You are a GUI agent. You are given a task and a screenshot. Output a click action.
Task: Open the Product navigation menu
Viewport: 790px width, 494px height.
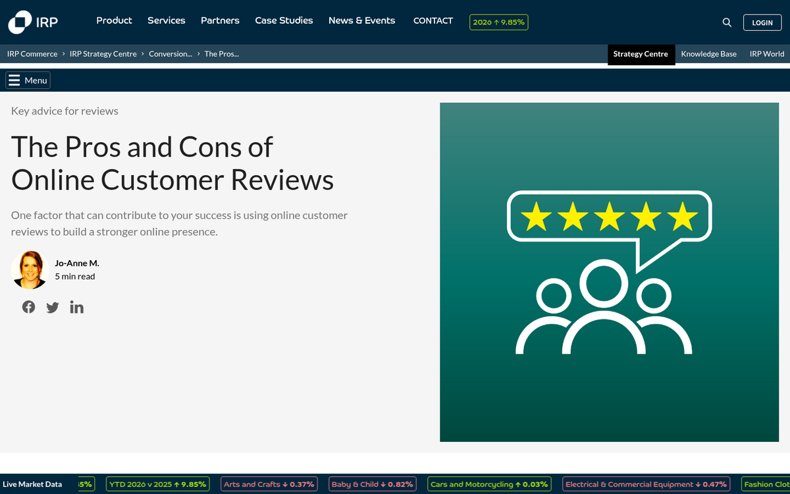point(114,20)
